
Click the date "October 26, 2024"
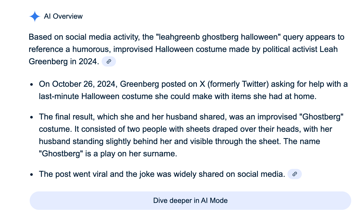click(x=84, y=84)
